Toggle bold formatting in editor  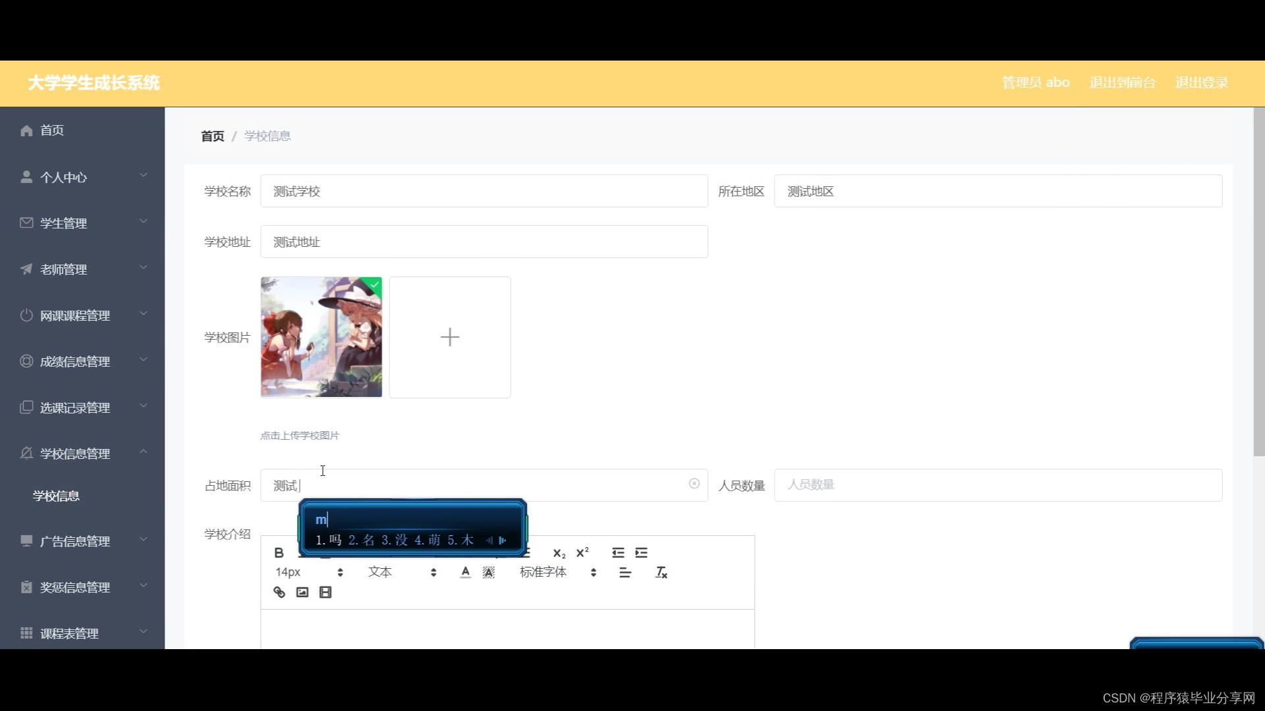pos(279,553)
